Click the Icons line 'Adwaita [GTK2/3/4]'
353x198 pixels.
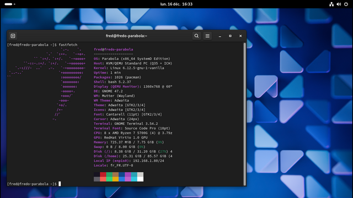[x=127, y=110]
